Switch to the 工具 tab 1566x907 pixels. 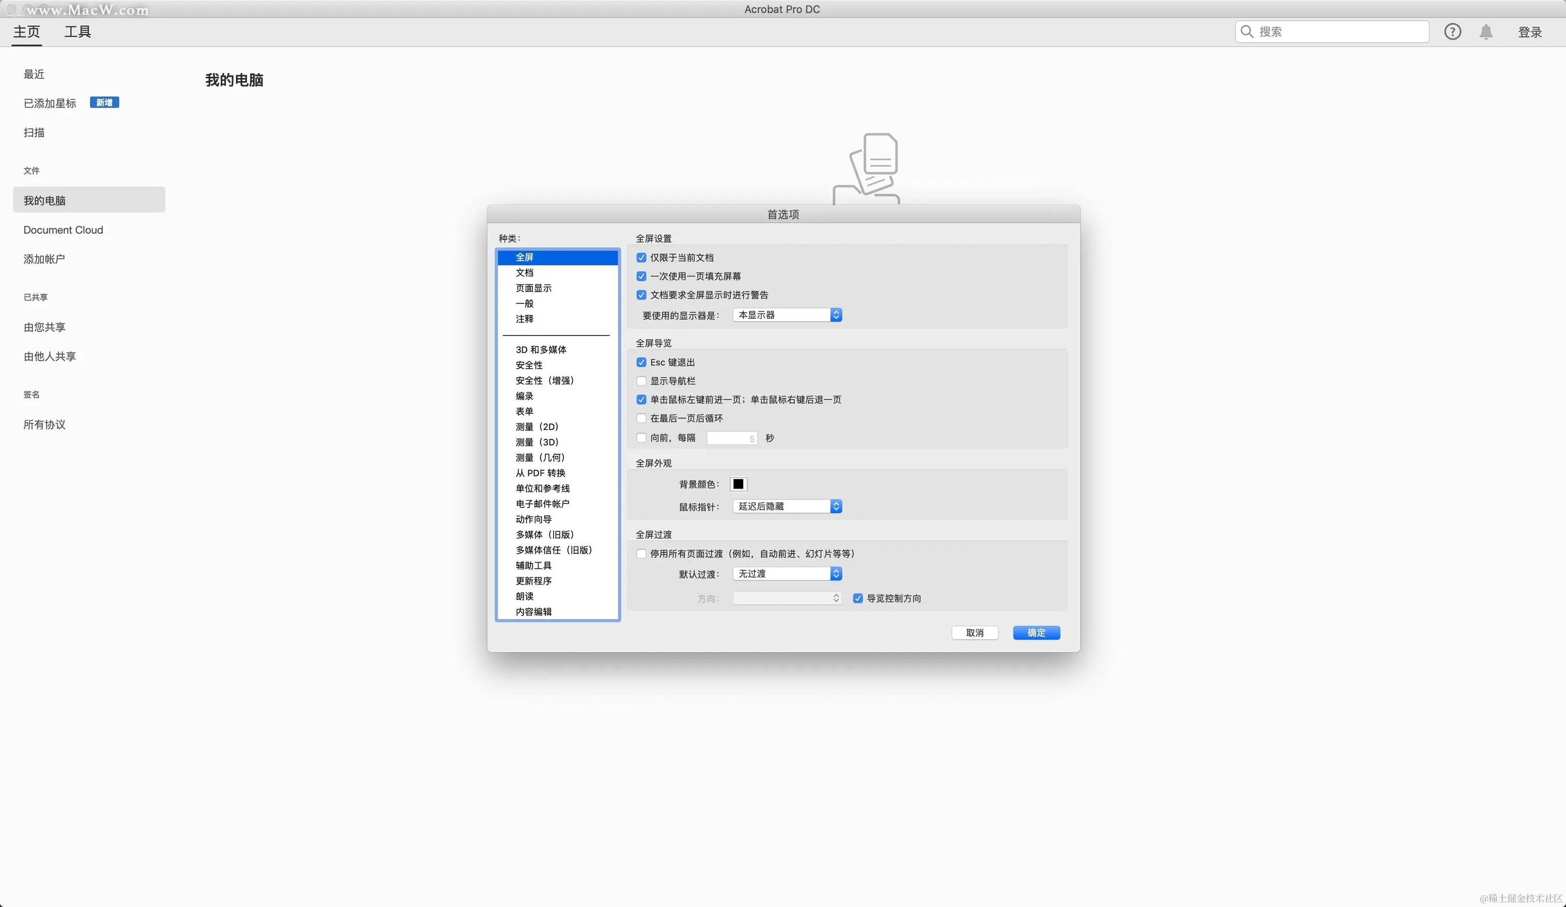[78, 32]
